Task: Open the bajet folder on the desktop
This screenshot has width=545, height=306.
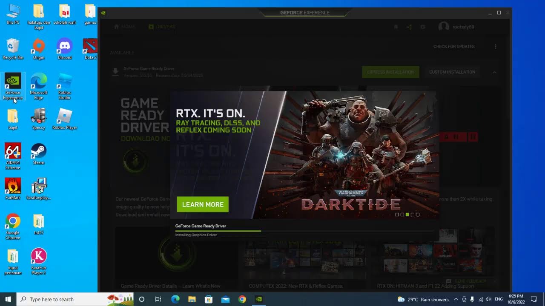Action: (13, 119)
